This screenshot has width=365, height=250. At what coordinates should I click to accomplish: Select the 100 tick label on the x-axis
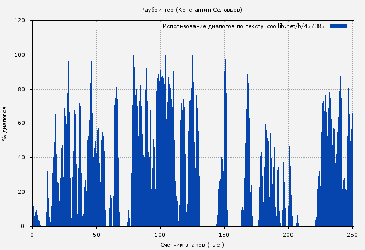(x=161, y=235)
